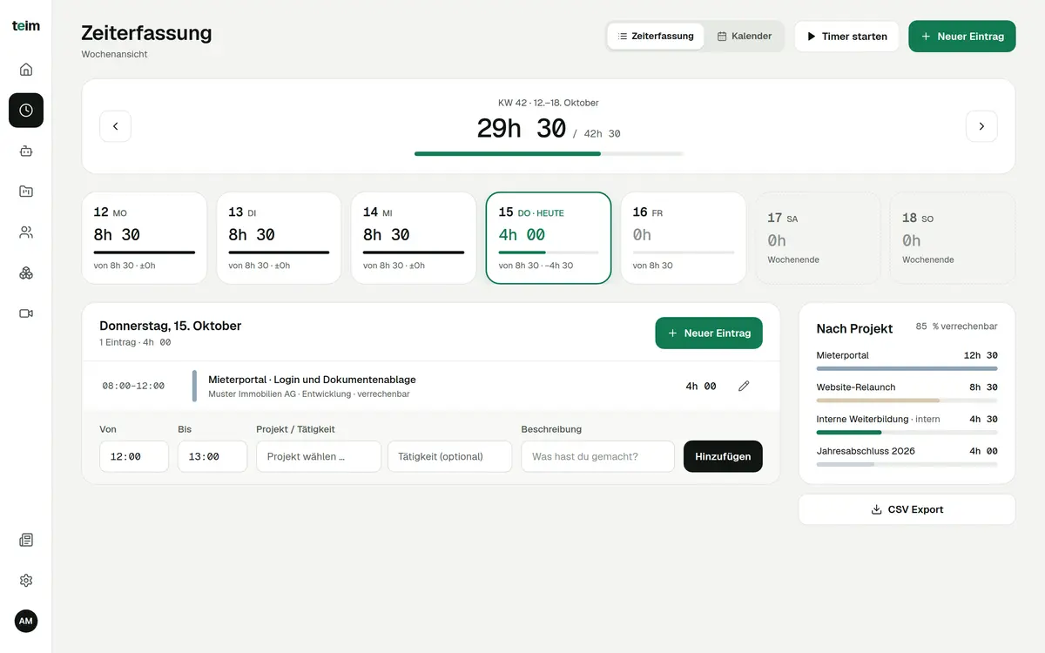The image size is (1045, 653).
Task: Open the AM user avatar
Action: click(x=26, y=621)
